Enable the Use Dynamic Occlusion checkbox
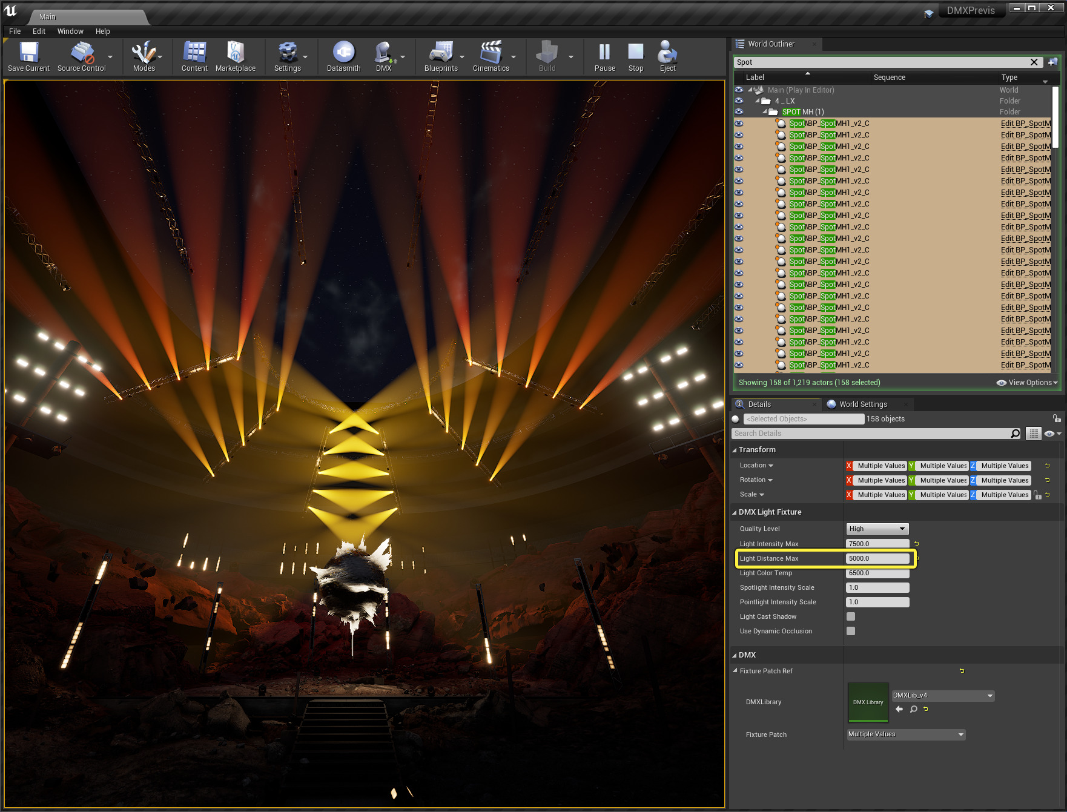 click(x=851, y=631)
